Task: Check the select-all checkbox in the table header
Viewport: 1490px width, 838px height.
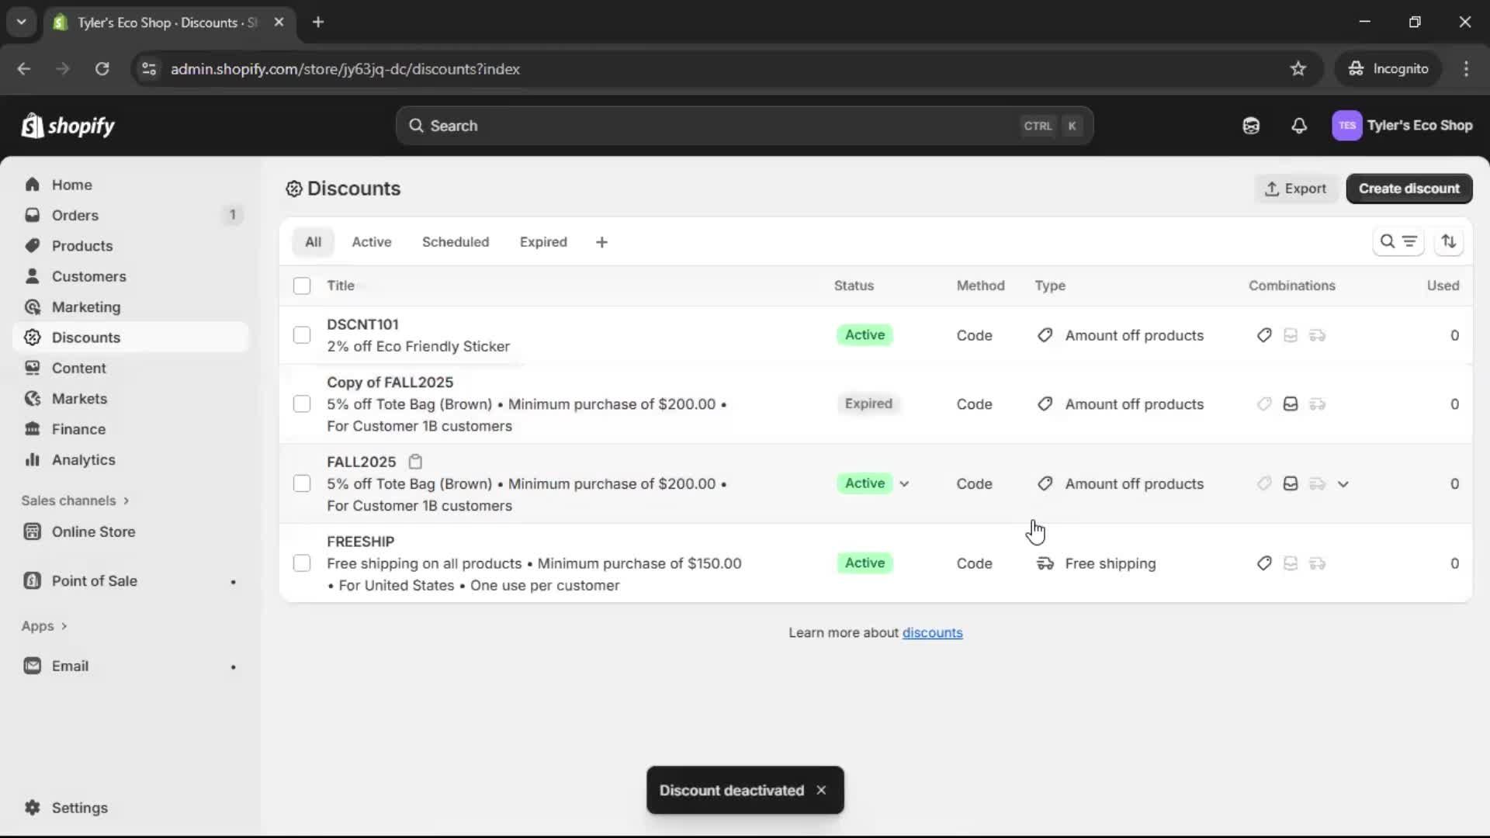Action: click(x=302, y=286)
